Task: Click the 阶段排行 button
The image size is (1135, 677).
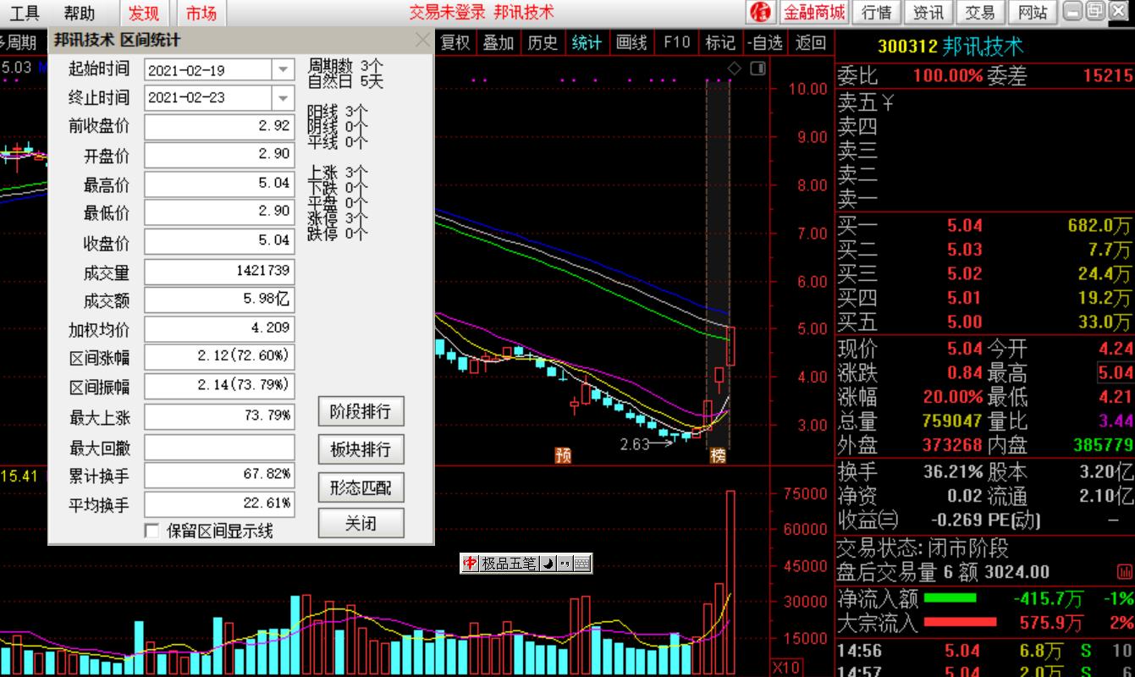Action: point(361,412)
